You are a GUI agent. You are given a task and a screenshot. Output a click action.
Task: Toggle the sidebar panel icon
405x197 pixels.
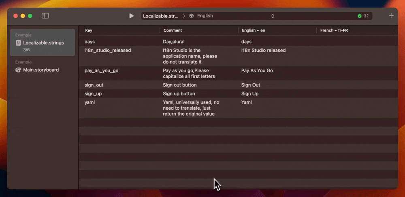point(45,16)
